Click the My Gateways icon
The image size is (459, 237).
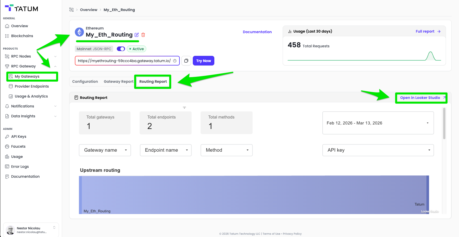(x=11, y=77)
